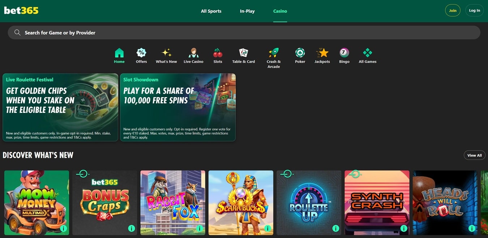Launch the Heads Will Roll game

click(x=445, y=203)
